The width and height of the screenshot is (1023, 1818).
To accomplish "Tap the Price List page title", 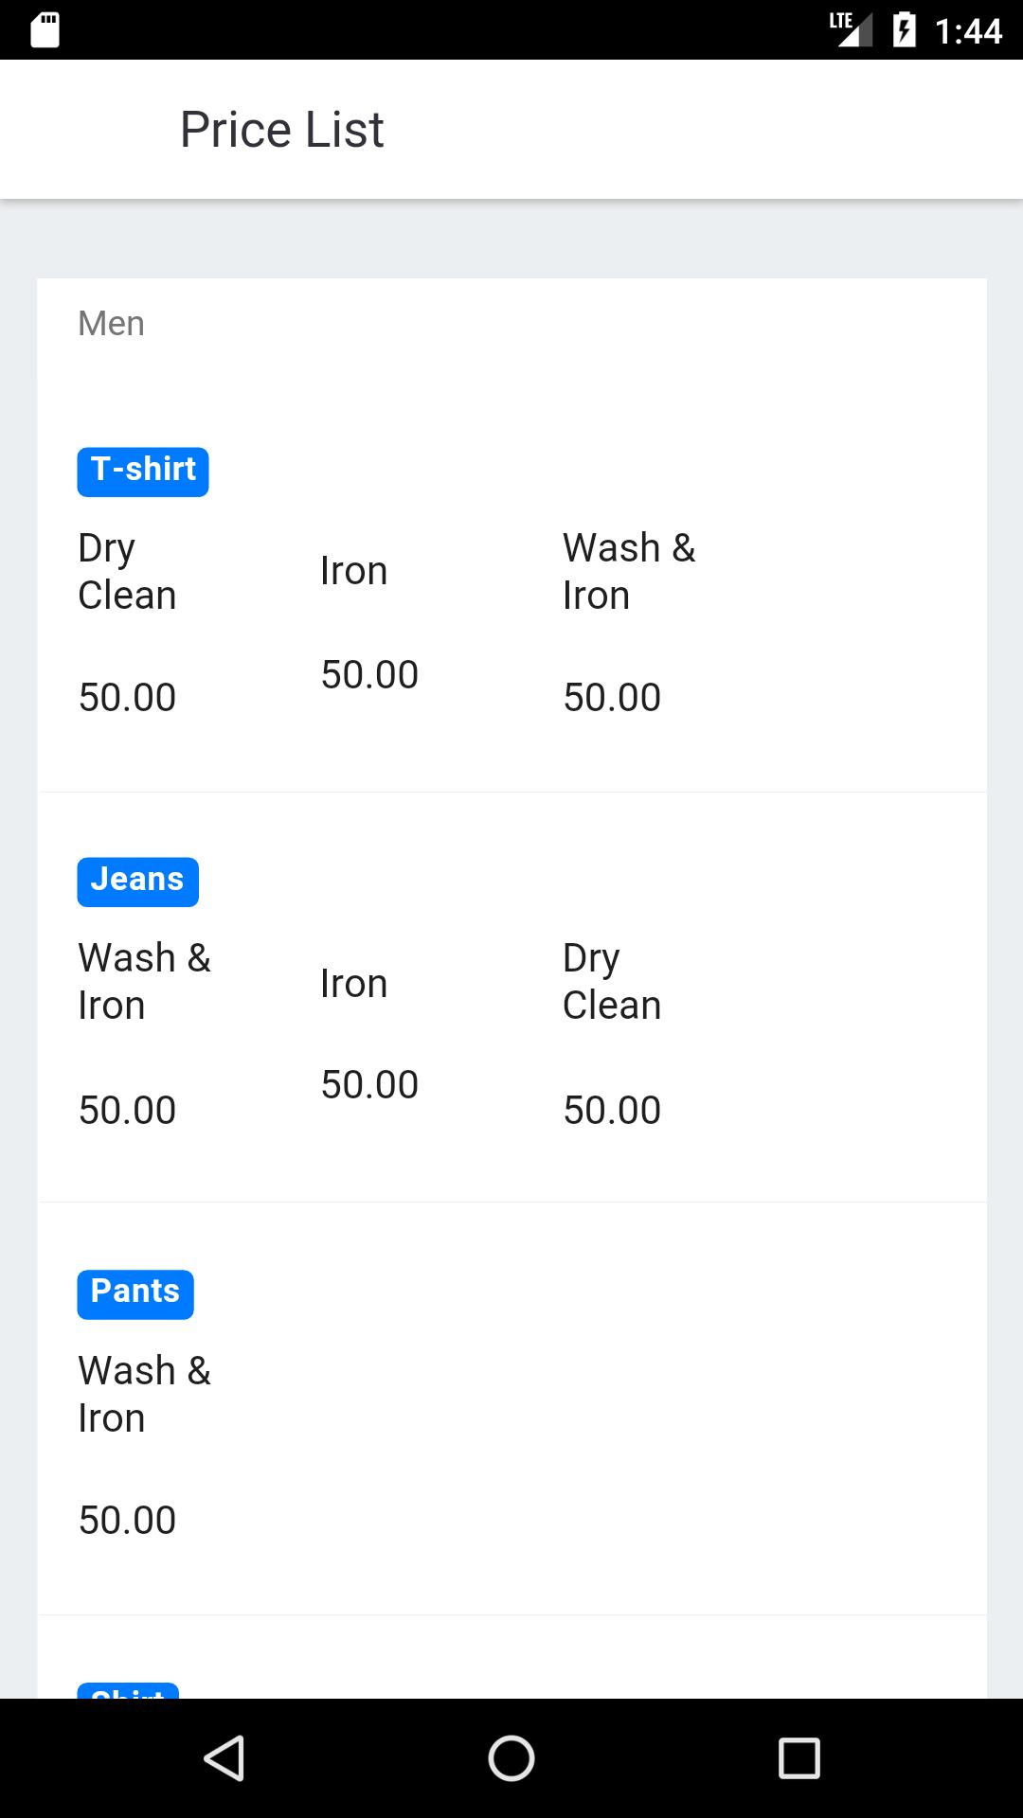I will click(281, 130).
